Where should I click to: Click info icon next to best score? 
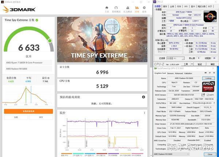(x=48, y=78)
